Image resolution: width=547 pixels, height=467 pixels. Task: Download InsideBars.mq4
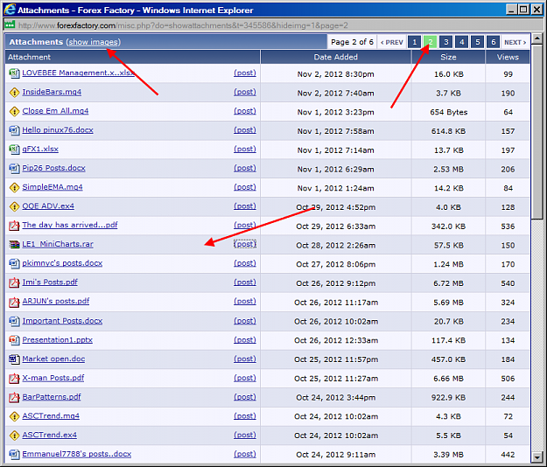pos(52,92)
